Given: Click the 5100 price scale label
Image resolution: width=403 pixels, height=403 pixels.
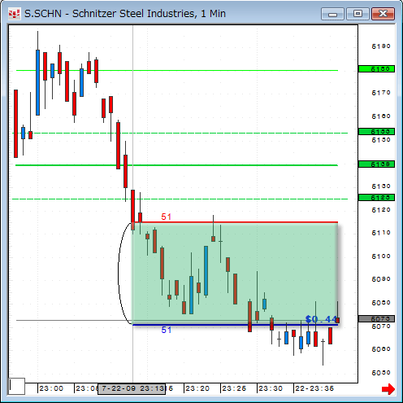Looking at the screenshot, I should click(x=381, y=256).
